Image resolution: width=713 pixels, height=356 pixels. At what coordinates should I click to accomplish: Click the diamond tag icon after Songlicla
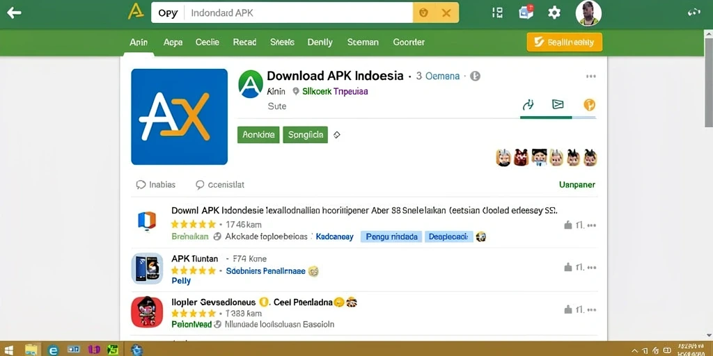point(336,135)
